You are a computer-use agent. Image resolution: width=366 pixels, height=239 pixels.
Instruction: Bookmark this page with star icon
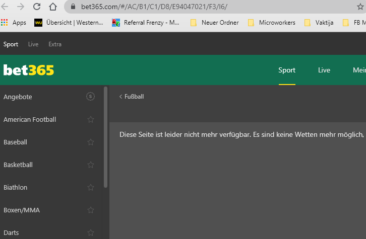click(x=360, y=7)
